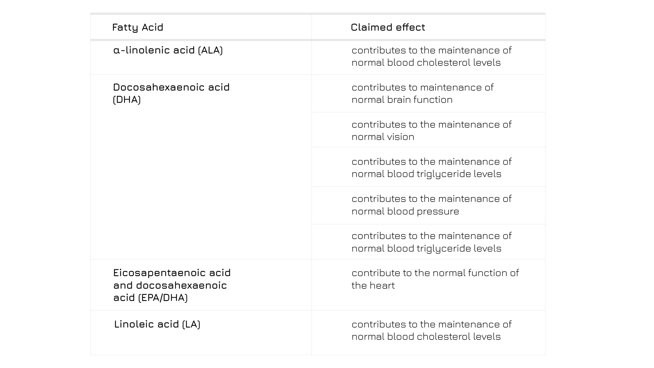Screen dimensions: 654x368
Task: Select the "normal brain function" claim
Action: pos(402,100)
